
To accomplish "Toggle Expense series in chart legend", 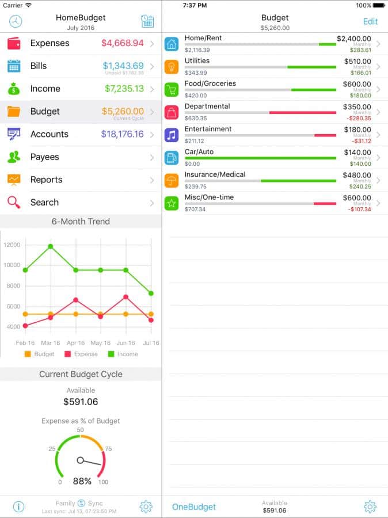I will (81, 354).
